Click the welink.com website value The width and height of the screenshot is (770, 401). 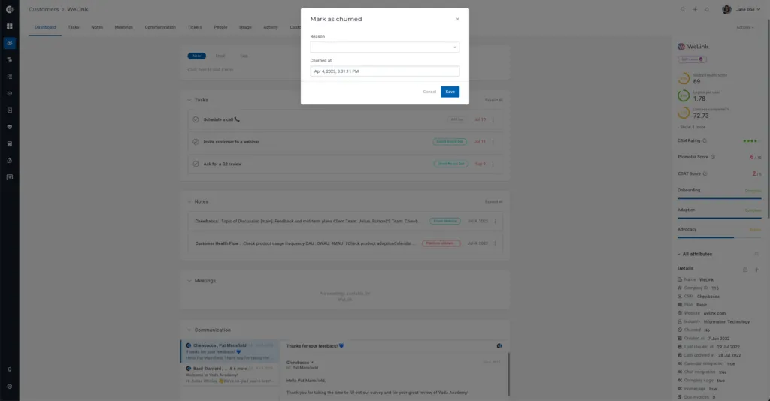pyautogui.click(x=714, y=313)
